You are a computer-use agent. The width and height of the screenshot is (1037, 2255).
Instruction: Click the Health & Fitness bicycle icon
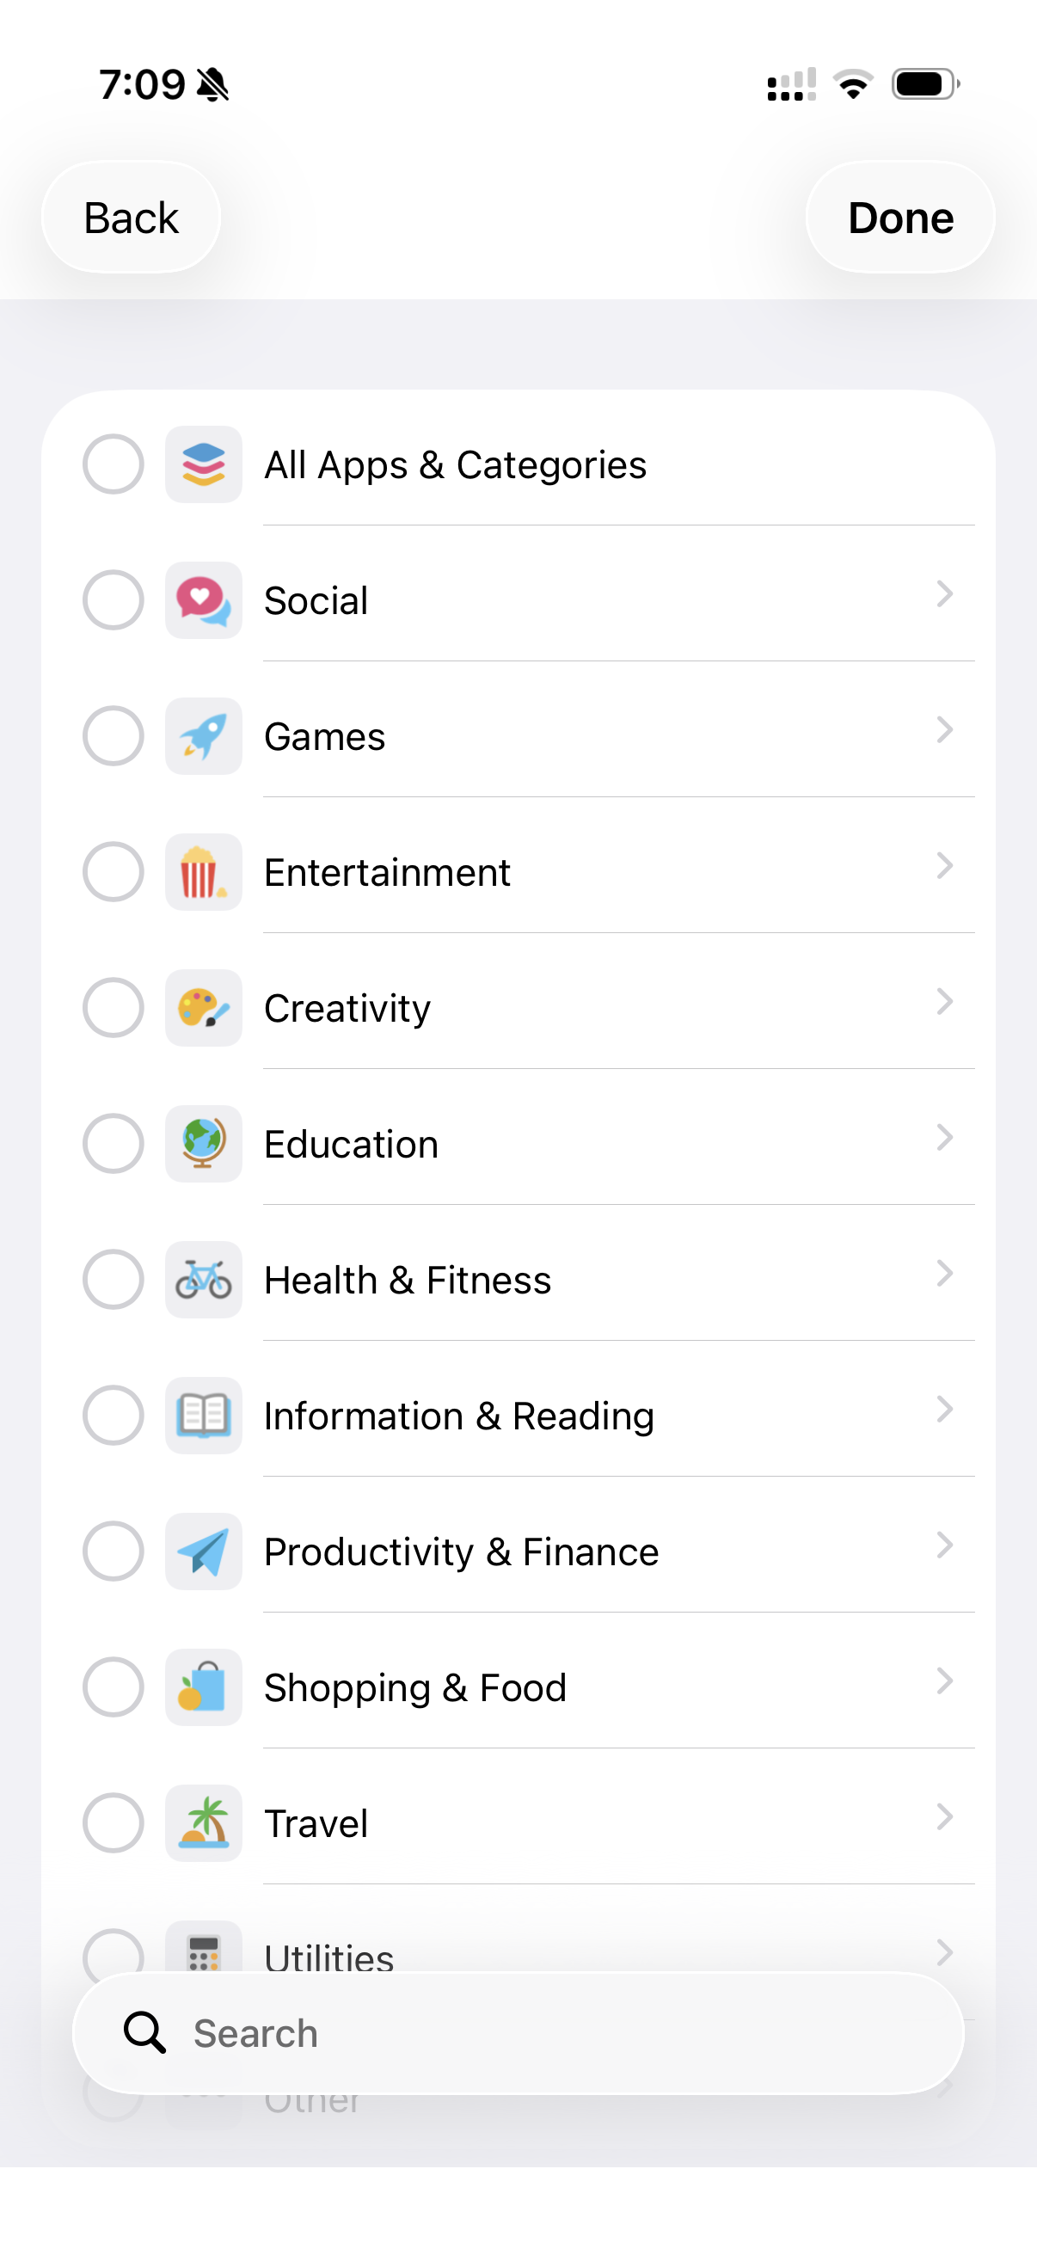(203, 1280)
